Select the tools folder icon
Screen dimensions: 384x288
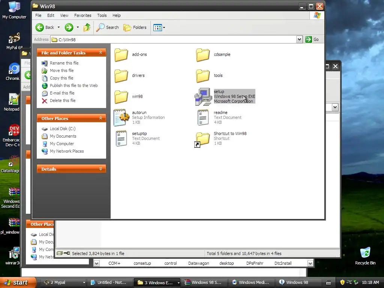(x=203, y=76)
